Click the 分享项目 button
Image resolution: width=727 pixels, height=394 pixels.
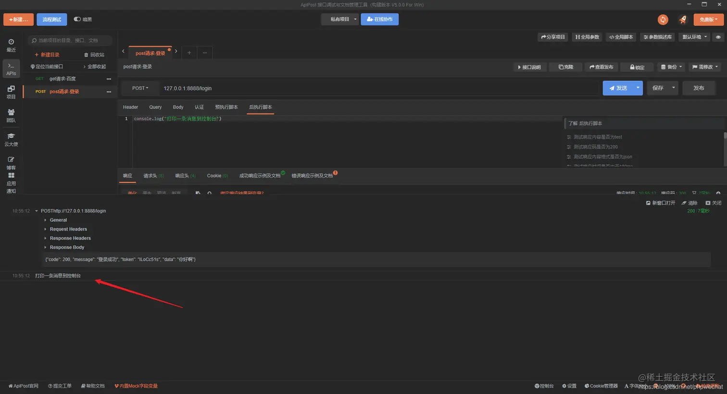[x=553, y=37]
